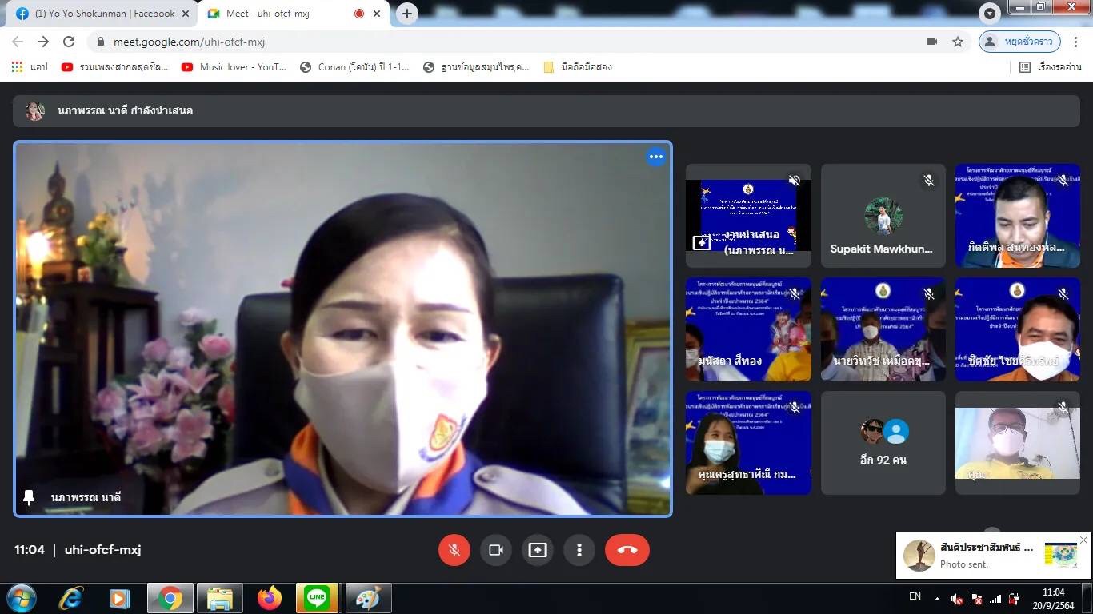Click the browser back arrow
Image resolution: width=1093 pixels, height=614 pixels.
18,42
